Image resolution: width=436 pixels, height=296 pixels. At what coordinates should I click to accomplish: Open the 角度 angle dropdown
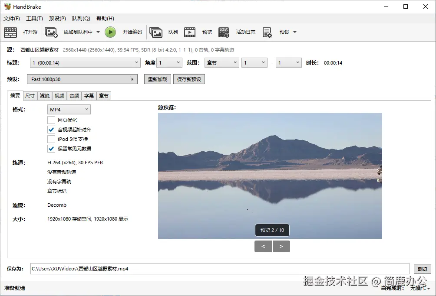169,63
